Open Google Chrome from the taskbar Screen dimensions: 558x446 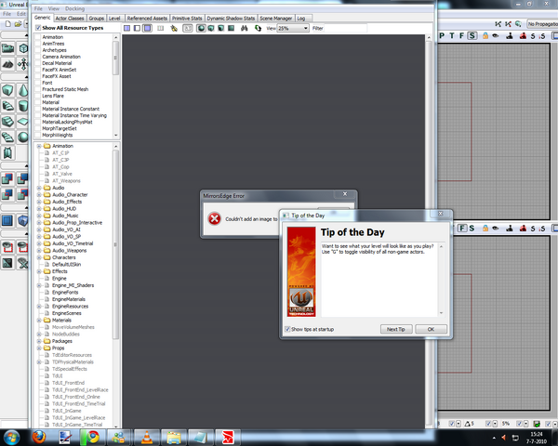point(94,437)
